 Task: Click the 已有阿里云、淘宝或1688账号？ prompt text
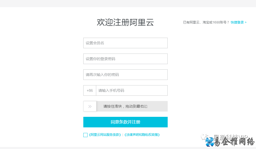tap(206, 22)
